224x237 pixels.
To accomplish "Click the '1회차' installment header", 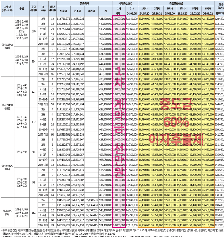I will (x=144, y=9).
